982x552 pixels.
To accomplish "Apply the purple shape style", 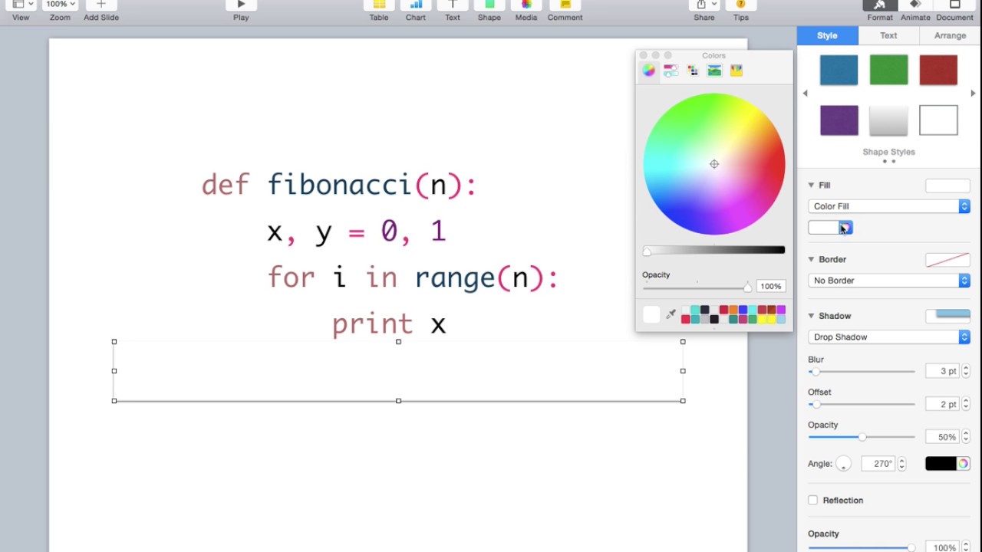I will coord(839,120).
